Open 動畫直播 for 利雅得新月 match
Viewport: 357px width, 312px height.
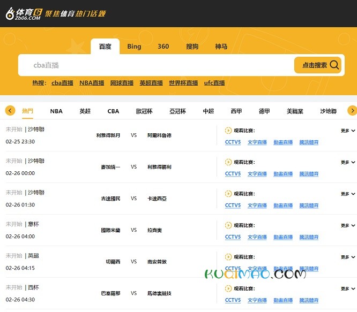tap(283, 142)
